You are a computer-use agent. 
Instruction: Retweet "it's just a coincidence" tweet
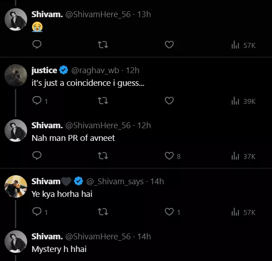[x=103, y=101]
